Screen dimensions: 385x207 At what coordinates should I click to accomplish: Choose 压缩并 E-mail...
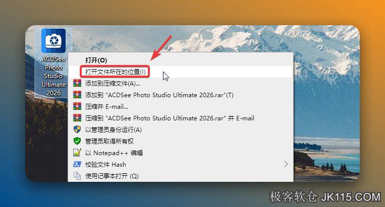(x=181, y=107)
